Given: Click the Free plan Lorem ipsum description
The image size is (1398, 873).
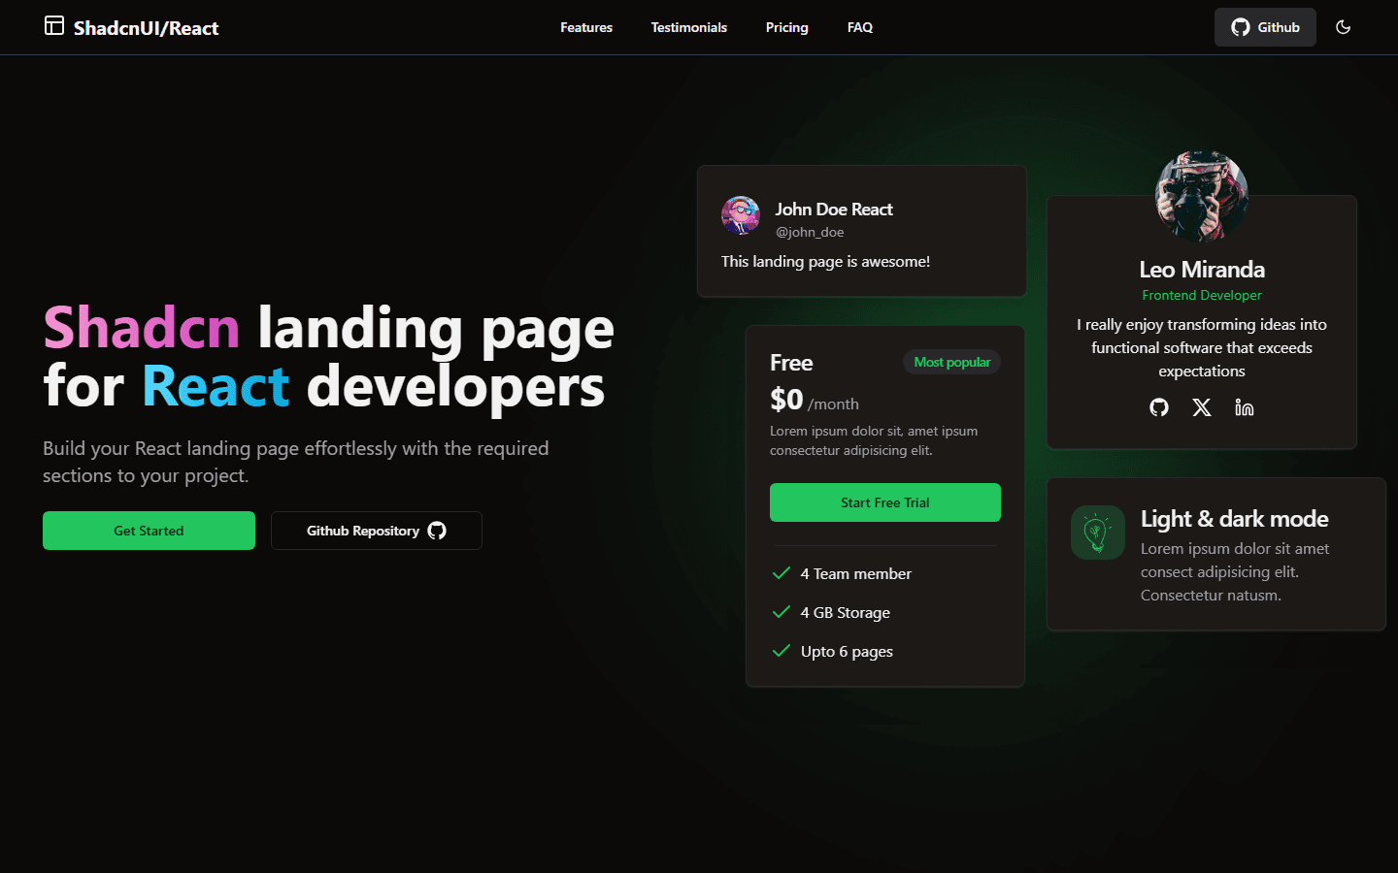Looking at the screenshot, I should point(874,440).
